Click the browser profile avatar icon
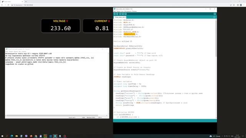The height and width of the screenshot is (138, 246). coord(241,5)
